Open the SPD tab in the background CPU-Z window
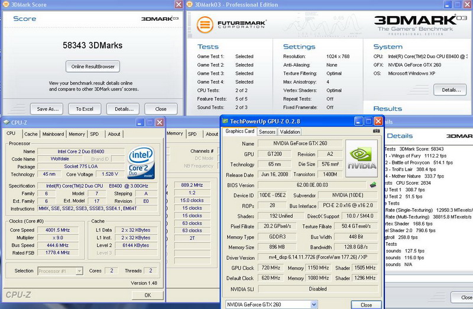 (x=192, y=134)
